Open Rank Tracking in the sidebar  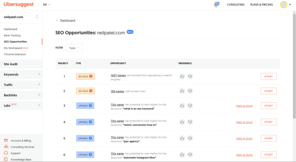pyautogui.click(x=12, y=35)
